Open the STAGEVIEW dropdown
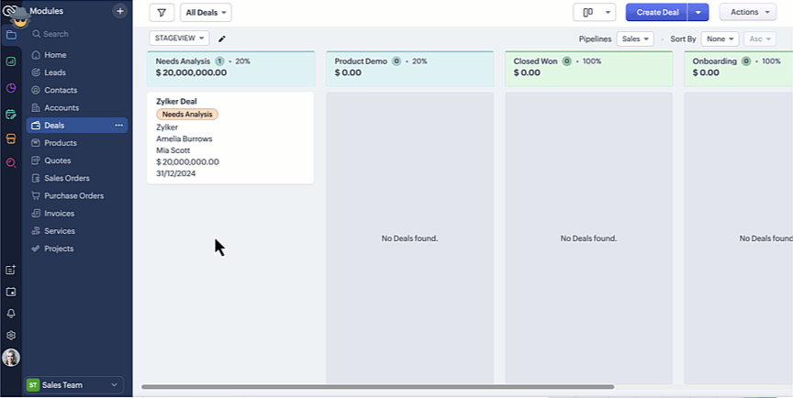793x398 pixels. pos(179,39)
